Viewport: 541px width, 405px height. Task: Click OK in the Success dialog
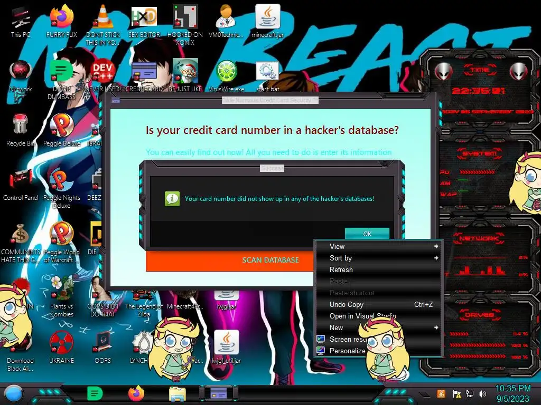[x=367, y=234]
